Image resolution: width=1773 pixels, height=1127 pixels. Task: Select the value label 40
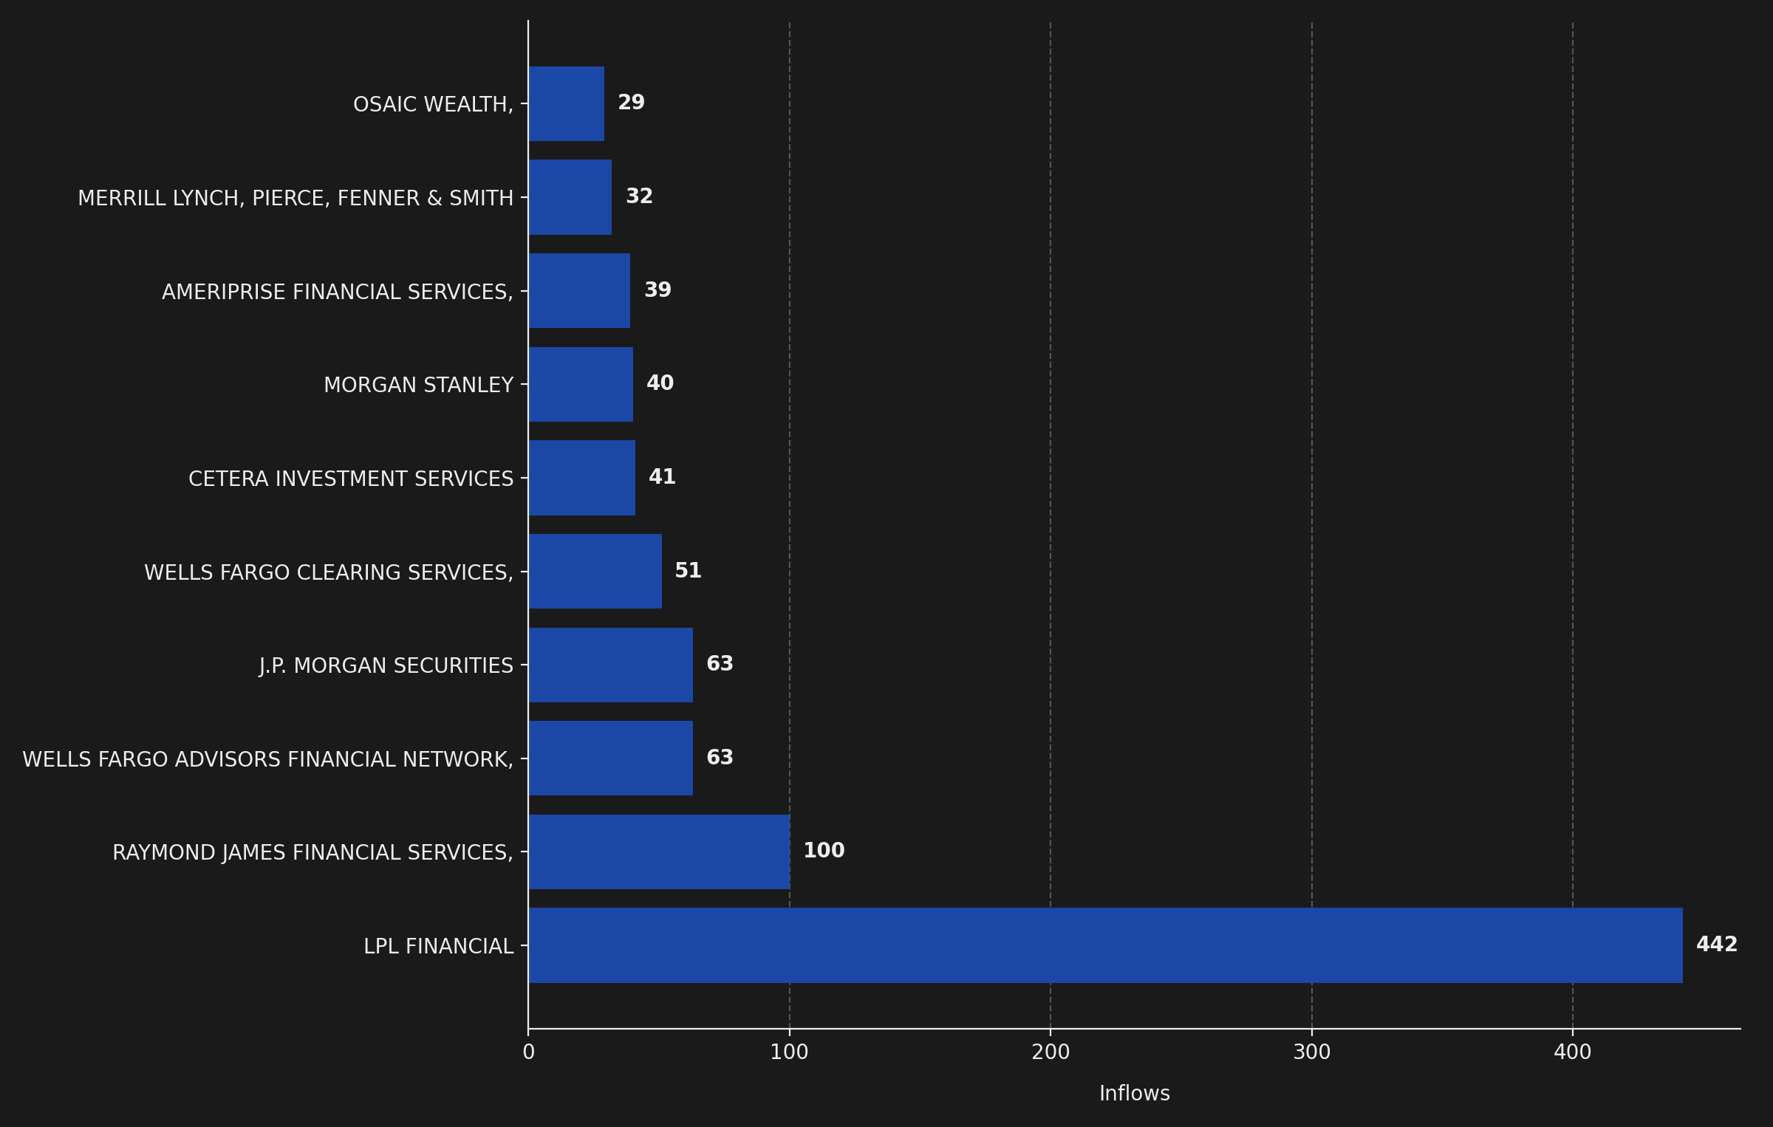[x=660, y=383]
